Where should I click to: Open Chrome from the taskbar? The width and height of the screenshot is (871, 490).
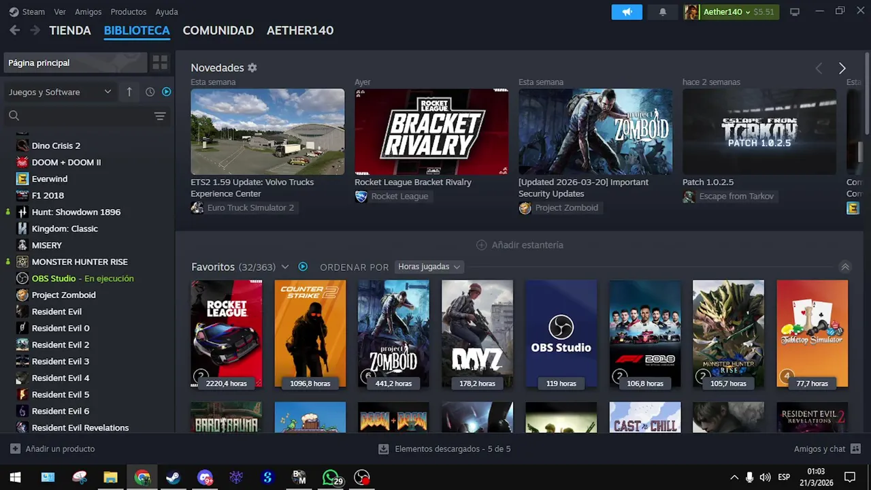click(x=142, y=478)
